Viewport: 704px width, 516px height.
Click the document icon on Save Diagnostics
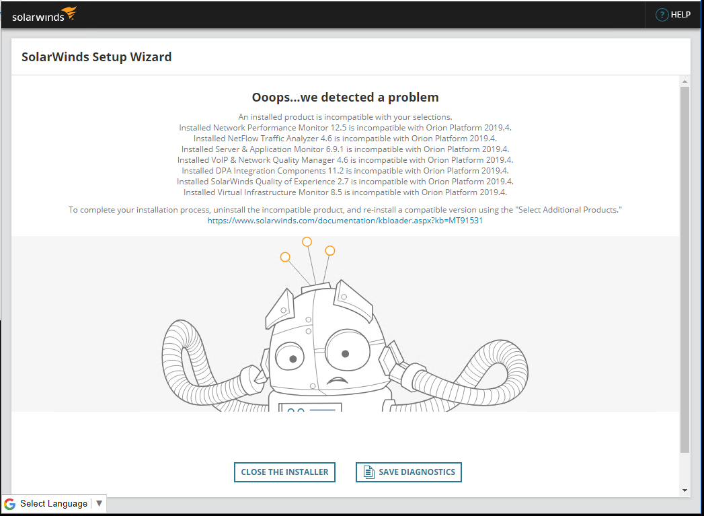[368, 472]
